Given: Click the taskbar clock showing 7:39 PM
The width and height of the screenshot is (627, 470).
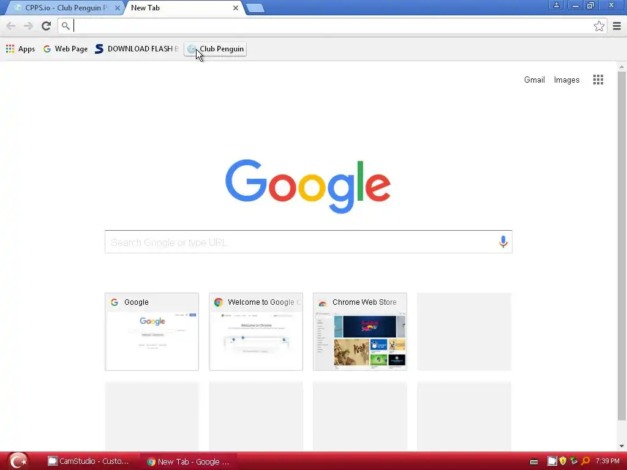Looking at the screenshot, I should (x=607, y=461).
